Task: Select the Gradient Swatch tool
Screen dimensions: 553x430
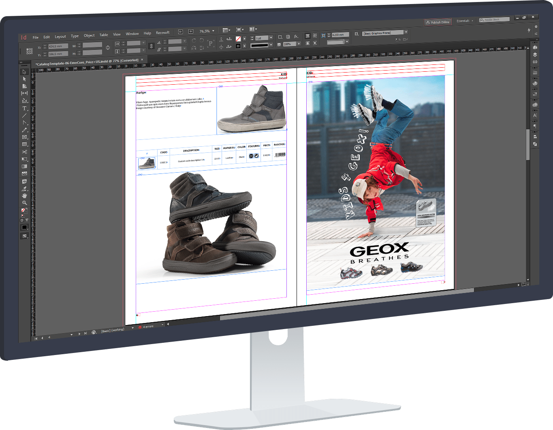Action: 24,166
